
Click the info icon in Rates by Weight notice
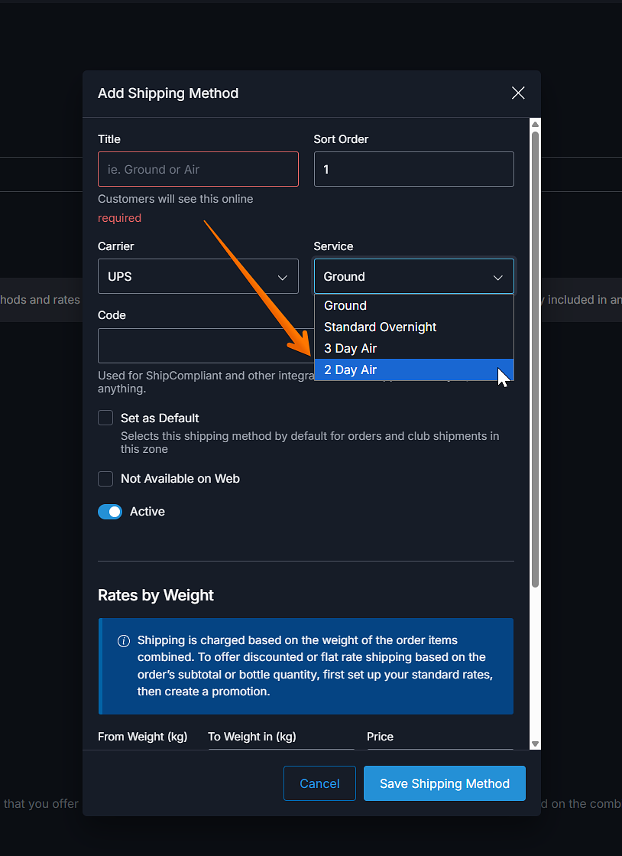(x=124, y=640)
